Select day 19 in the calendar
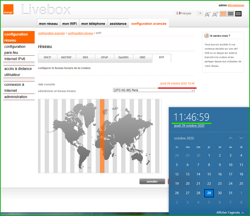 pyautogui.click(x=177, y=183)
